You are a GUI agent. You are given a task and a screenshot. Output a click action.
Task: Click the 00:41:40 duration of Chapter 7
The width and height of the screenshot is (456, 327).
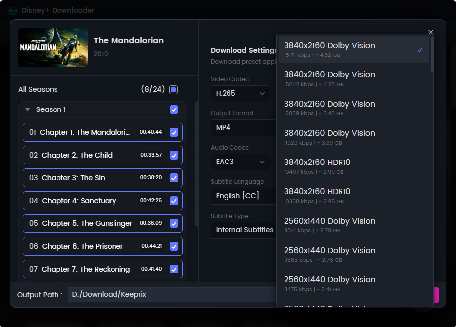point(151,269)
